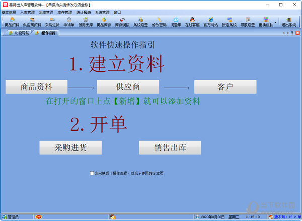This screenshot has height=221, width=302.
Task: Switch to 功能导航 tab
Action: point(19,33)
